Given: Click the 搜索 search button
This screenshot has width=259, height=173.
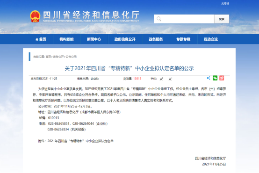Looking at the screenshot, I should [222, 19].
